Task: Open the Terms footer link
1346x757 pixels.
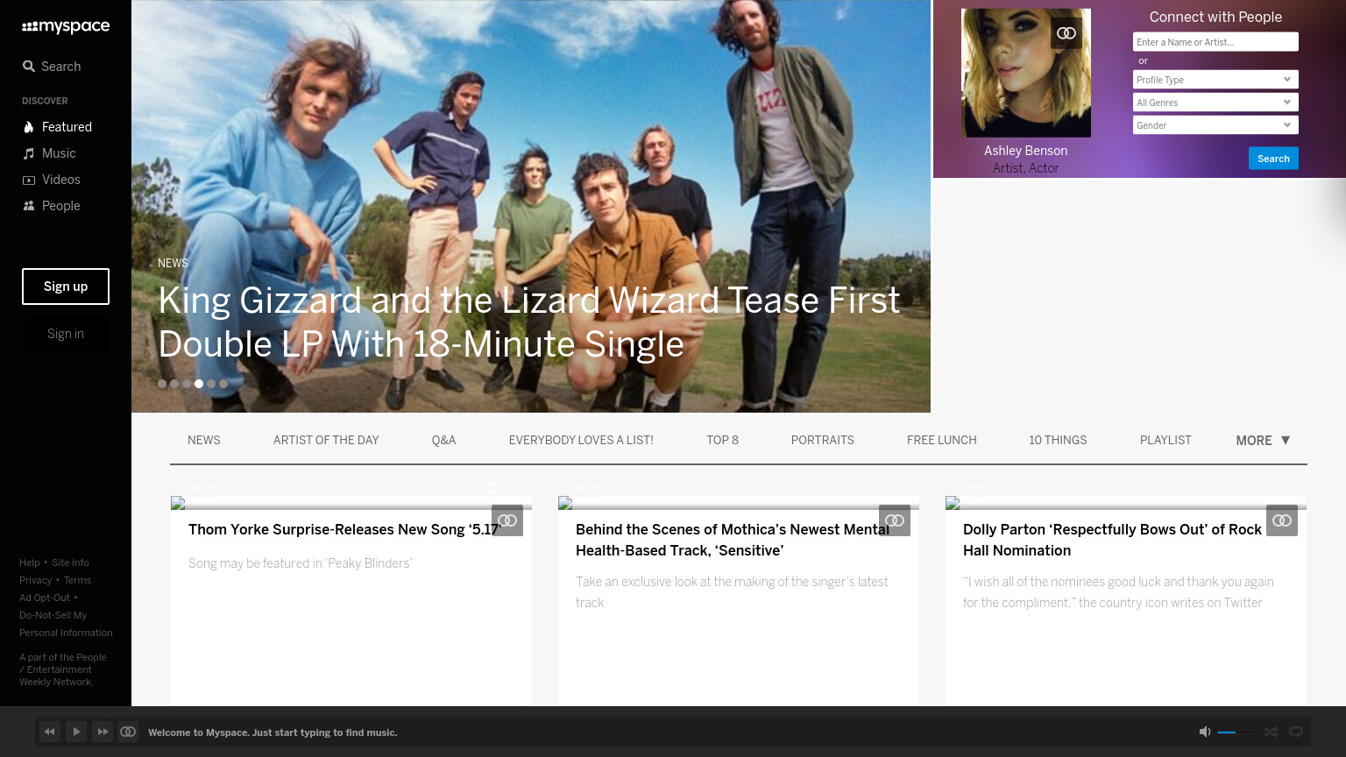Action: click(77, 580)
